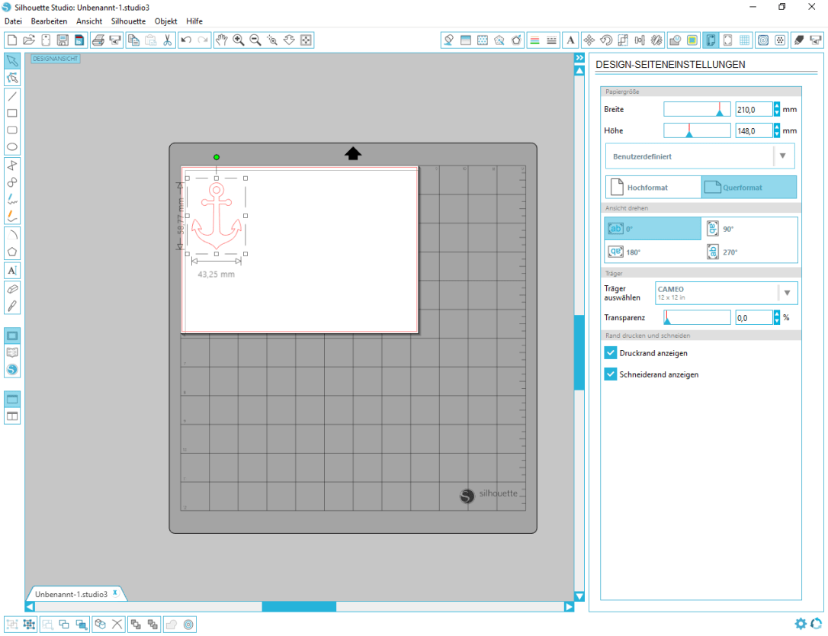828x636 pixels.
Task: Activate the Ellipse drawing tool
Action: [x=11, y=146]
